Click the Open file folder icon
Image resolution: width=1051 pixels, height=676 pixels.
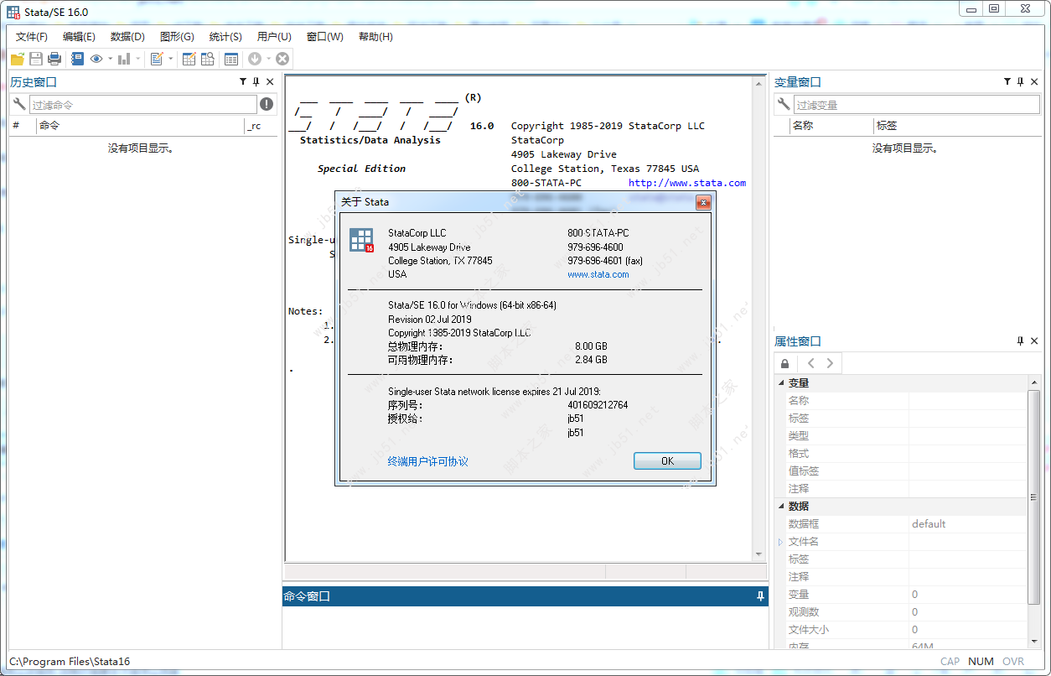pyautogui.click(x=18, y=59)
